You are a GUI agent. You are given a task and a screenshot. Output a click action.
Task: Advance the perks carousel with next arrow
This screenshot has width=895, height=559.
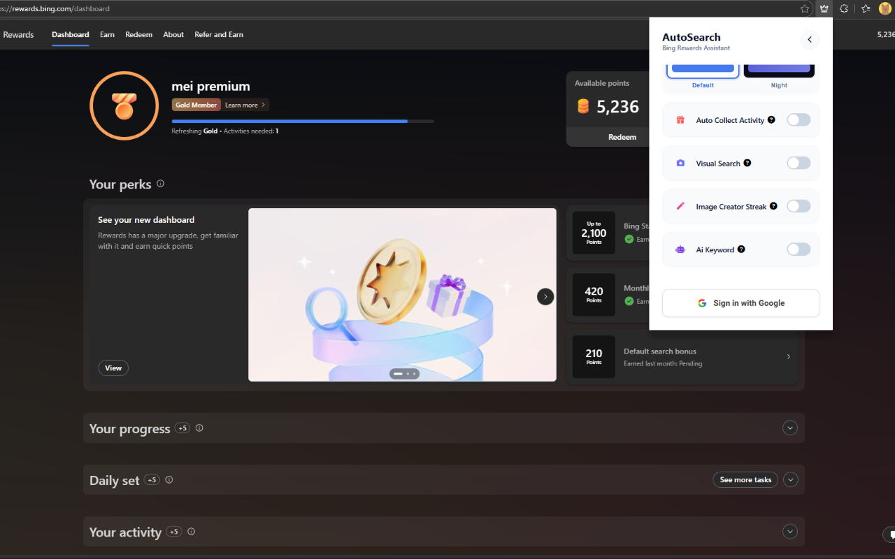(x=545, y=296)
